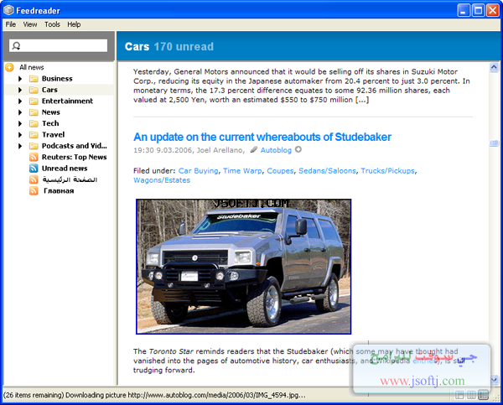Follow the Autoblog source link
Image resolution: width=503 pixels, height=405 pixels.
[x=276, y=150]
